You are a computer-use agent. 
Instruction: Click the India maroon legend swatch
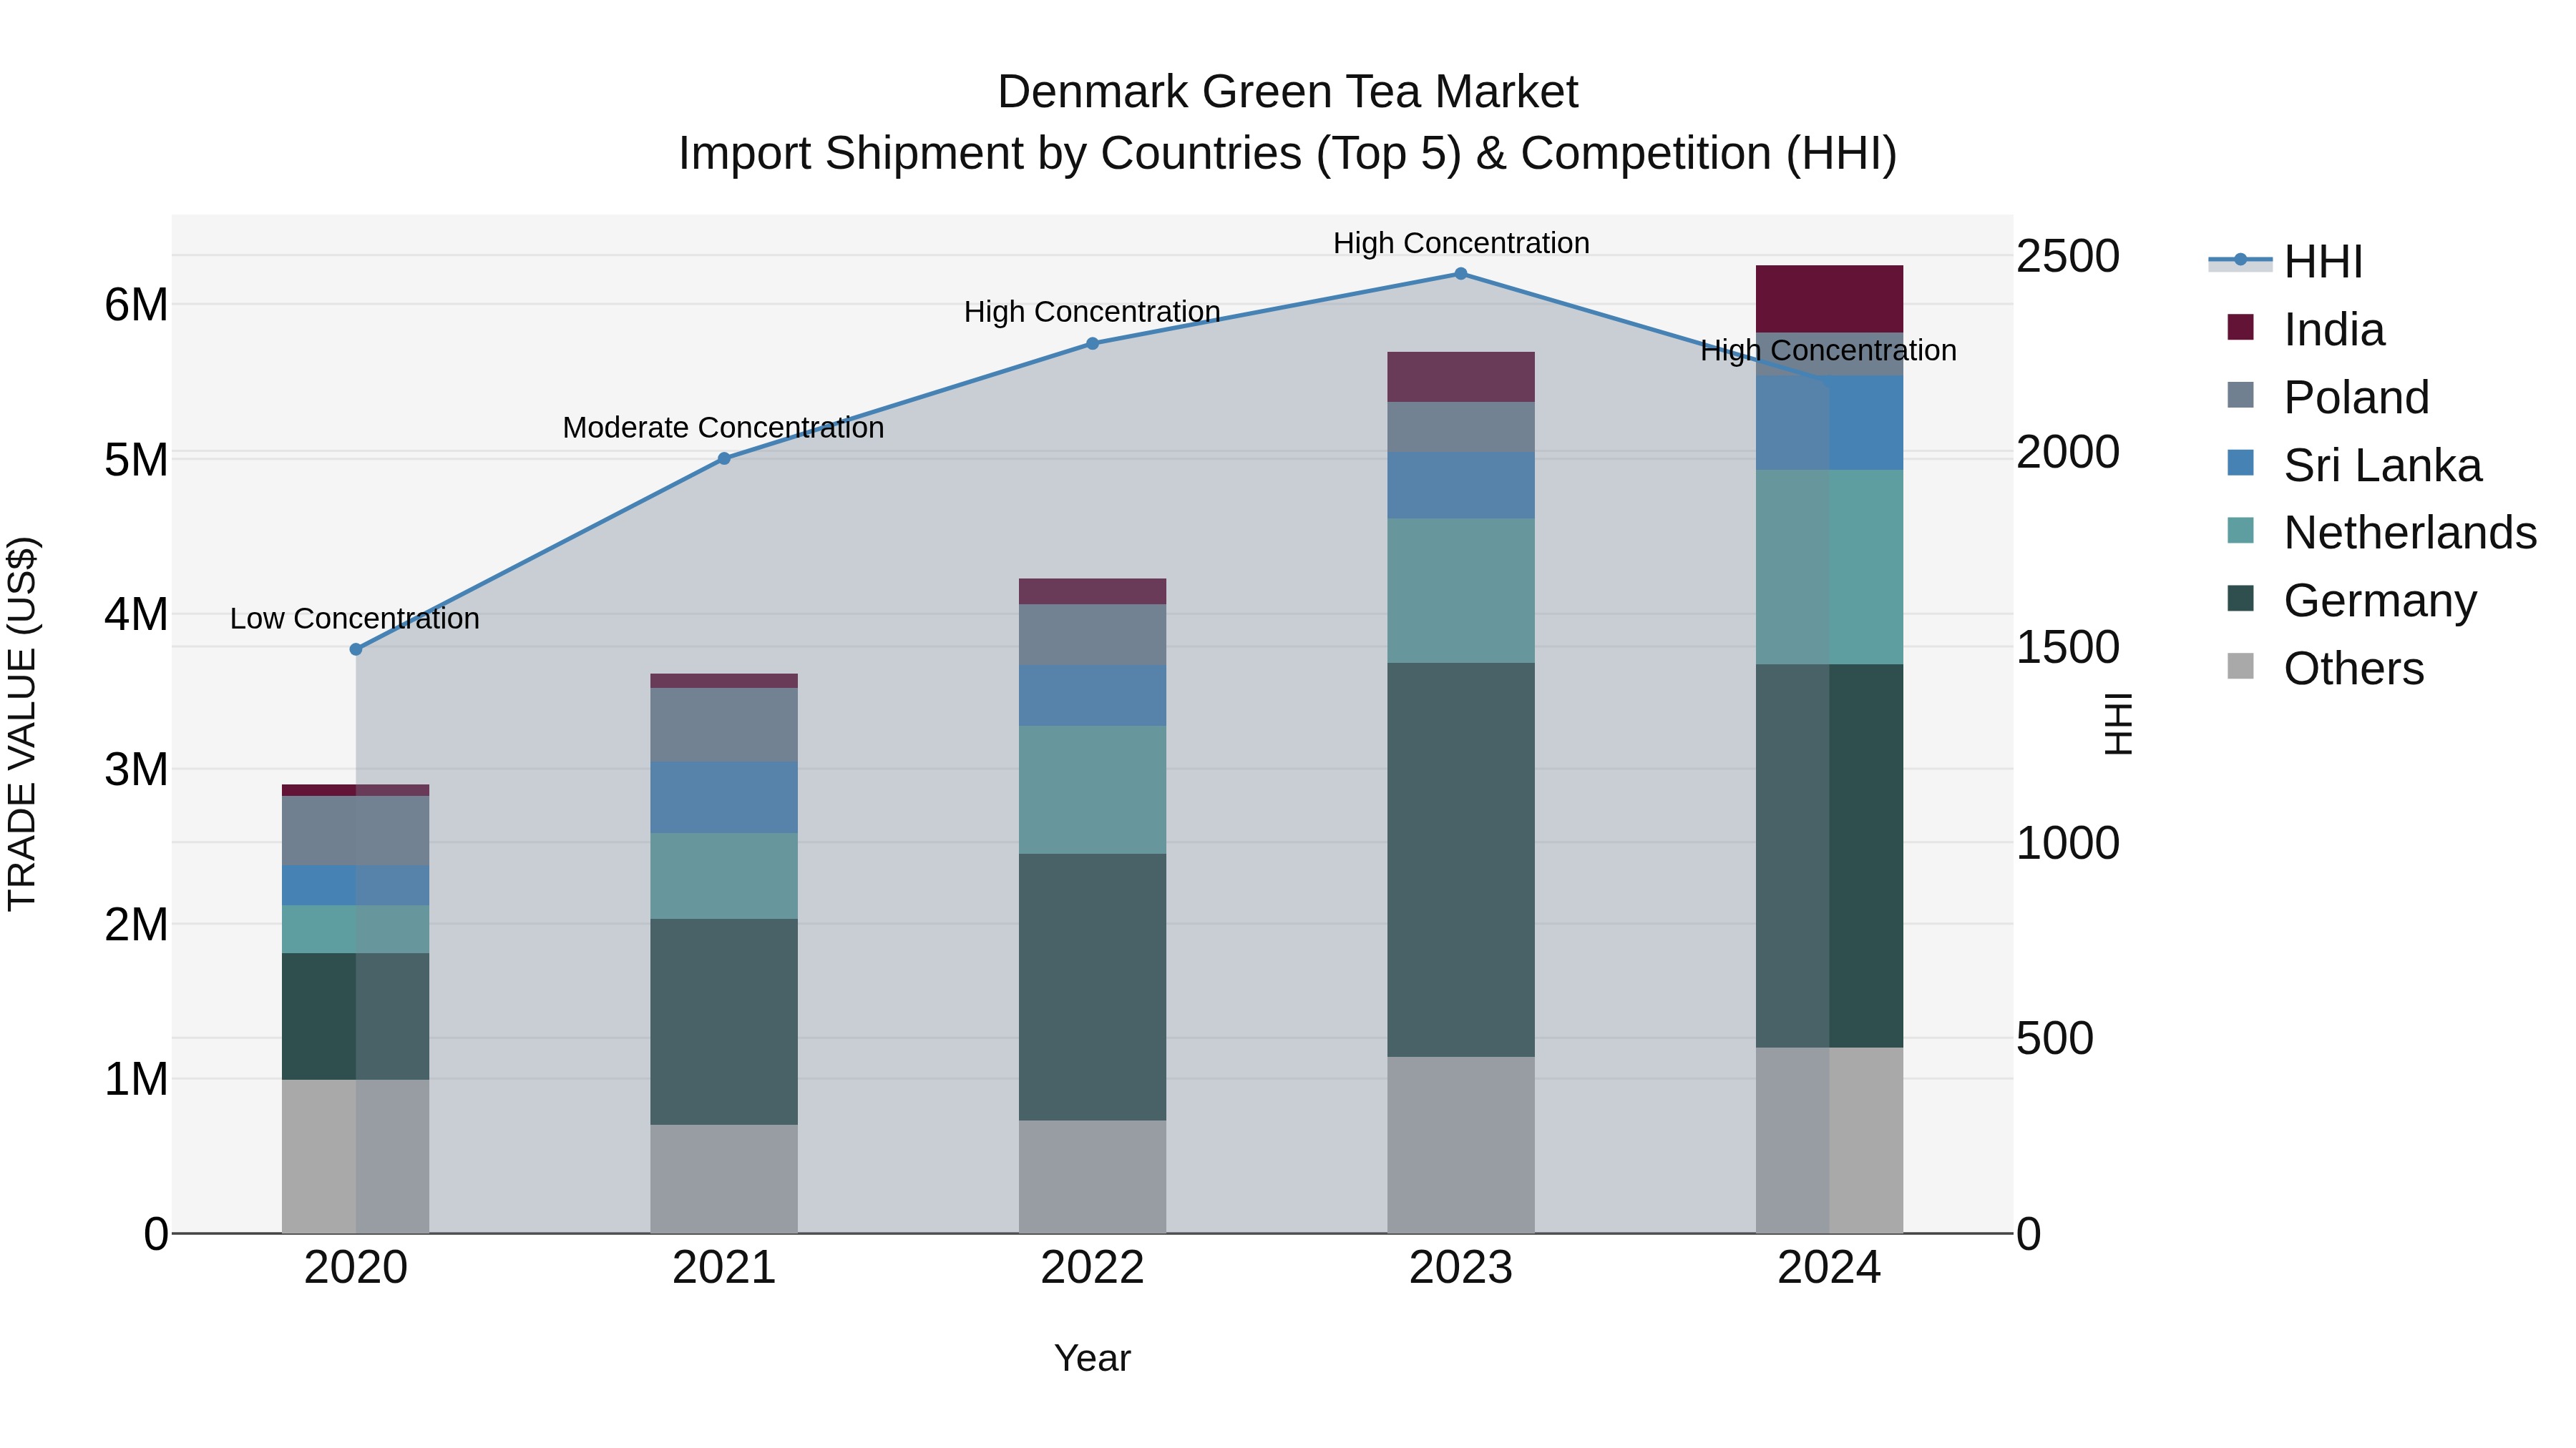(x=2241, y=327)
